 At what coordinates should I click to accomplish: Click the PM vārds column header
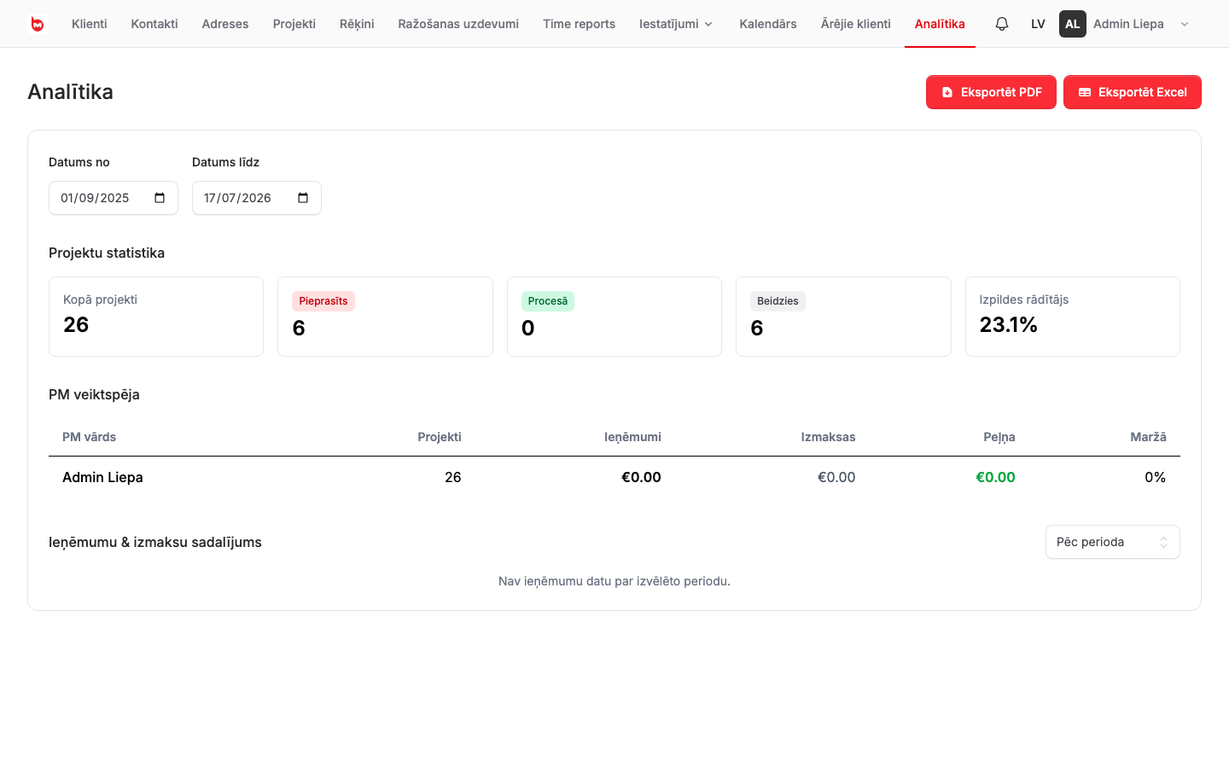[x=90, y=437]
